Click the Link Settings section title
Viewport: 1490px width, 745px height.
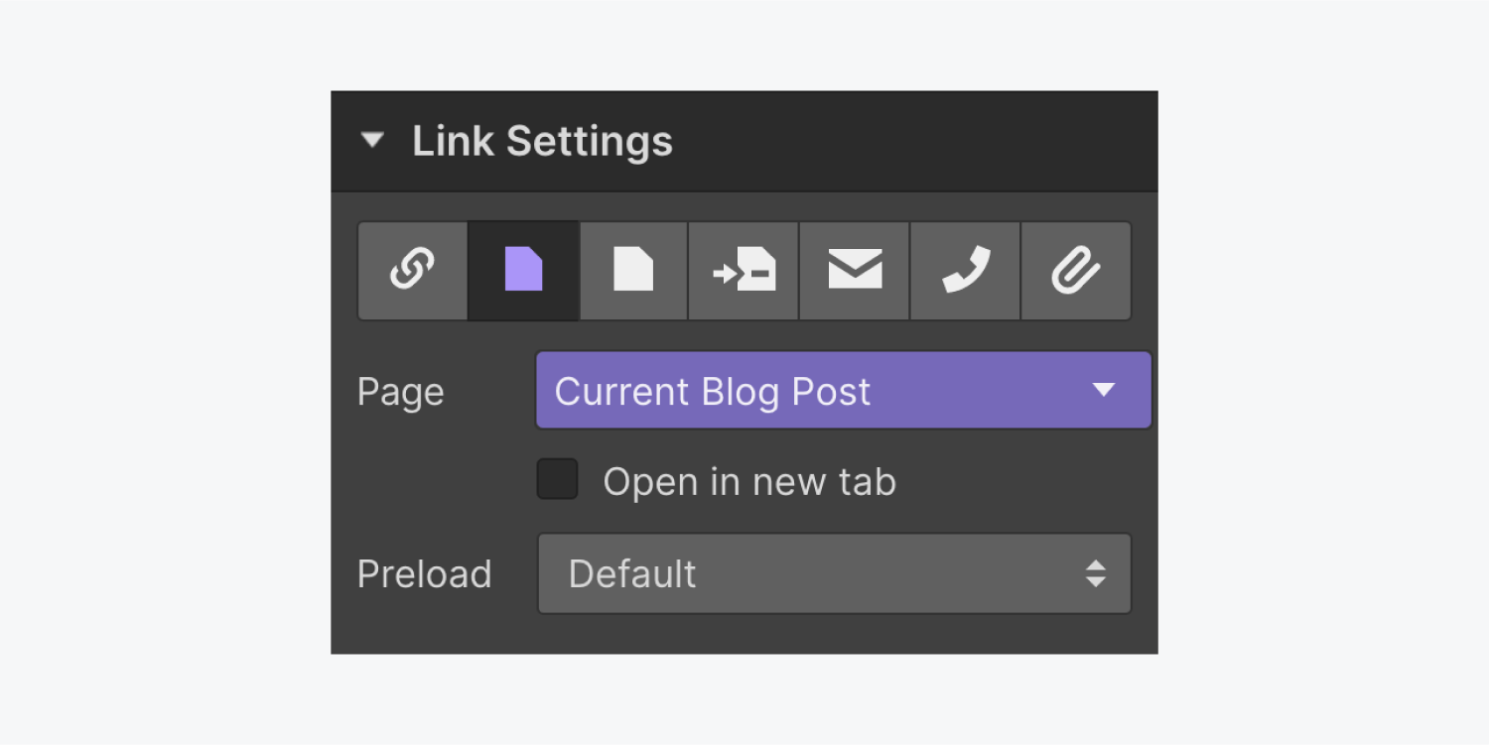(542, 142)
